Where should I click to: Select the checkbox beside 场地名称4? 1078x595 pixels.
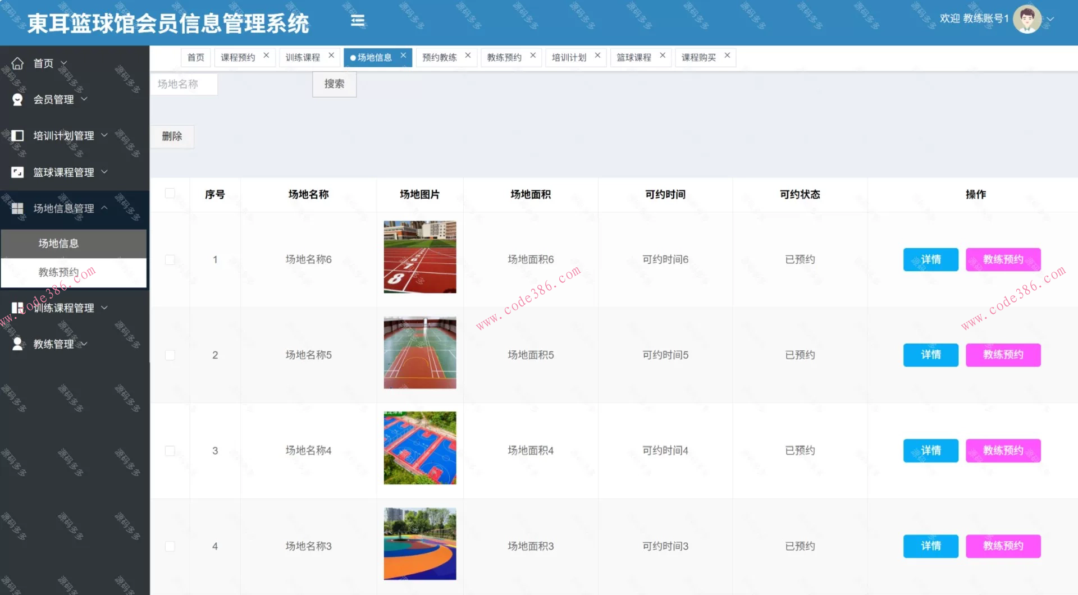click(170, 450)
